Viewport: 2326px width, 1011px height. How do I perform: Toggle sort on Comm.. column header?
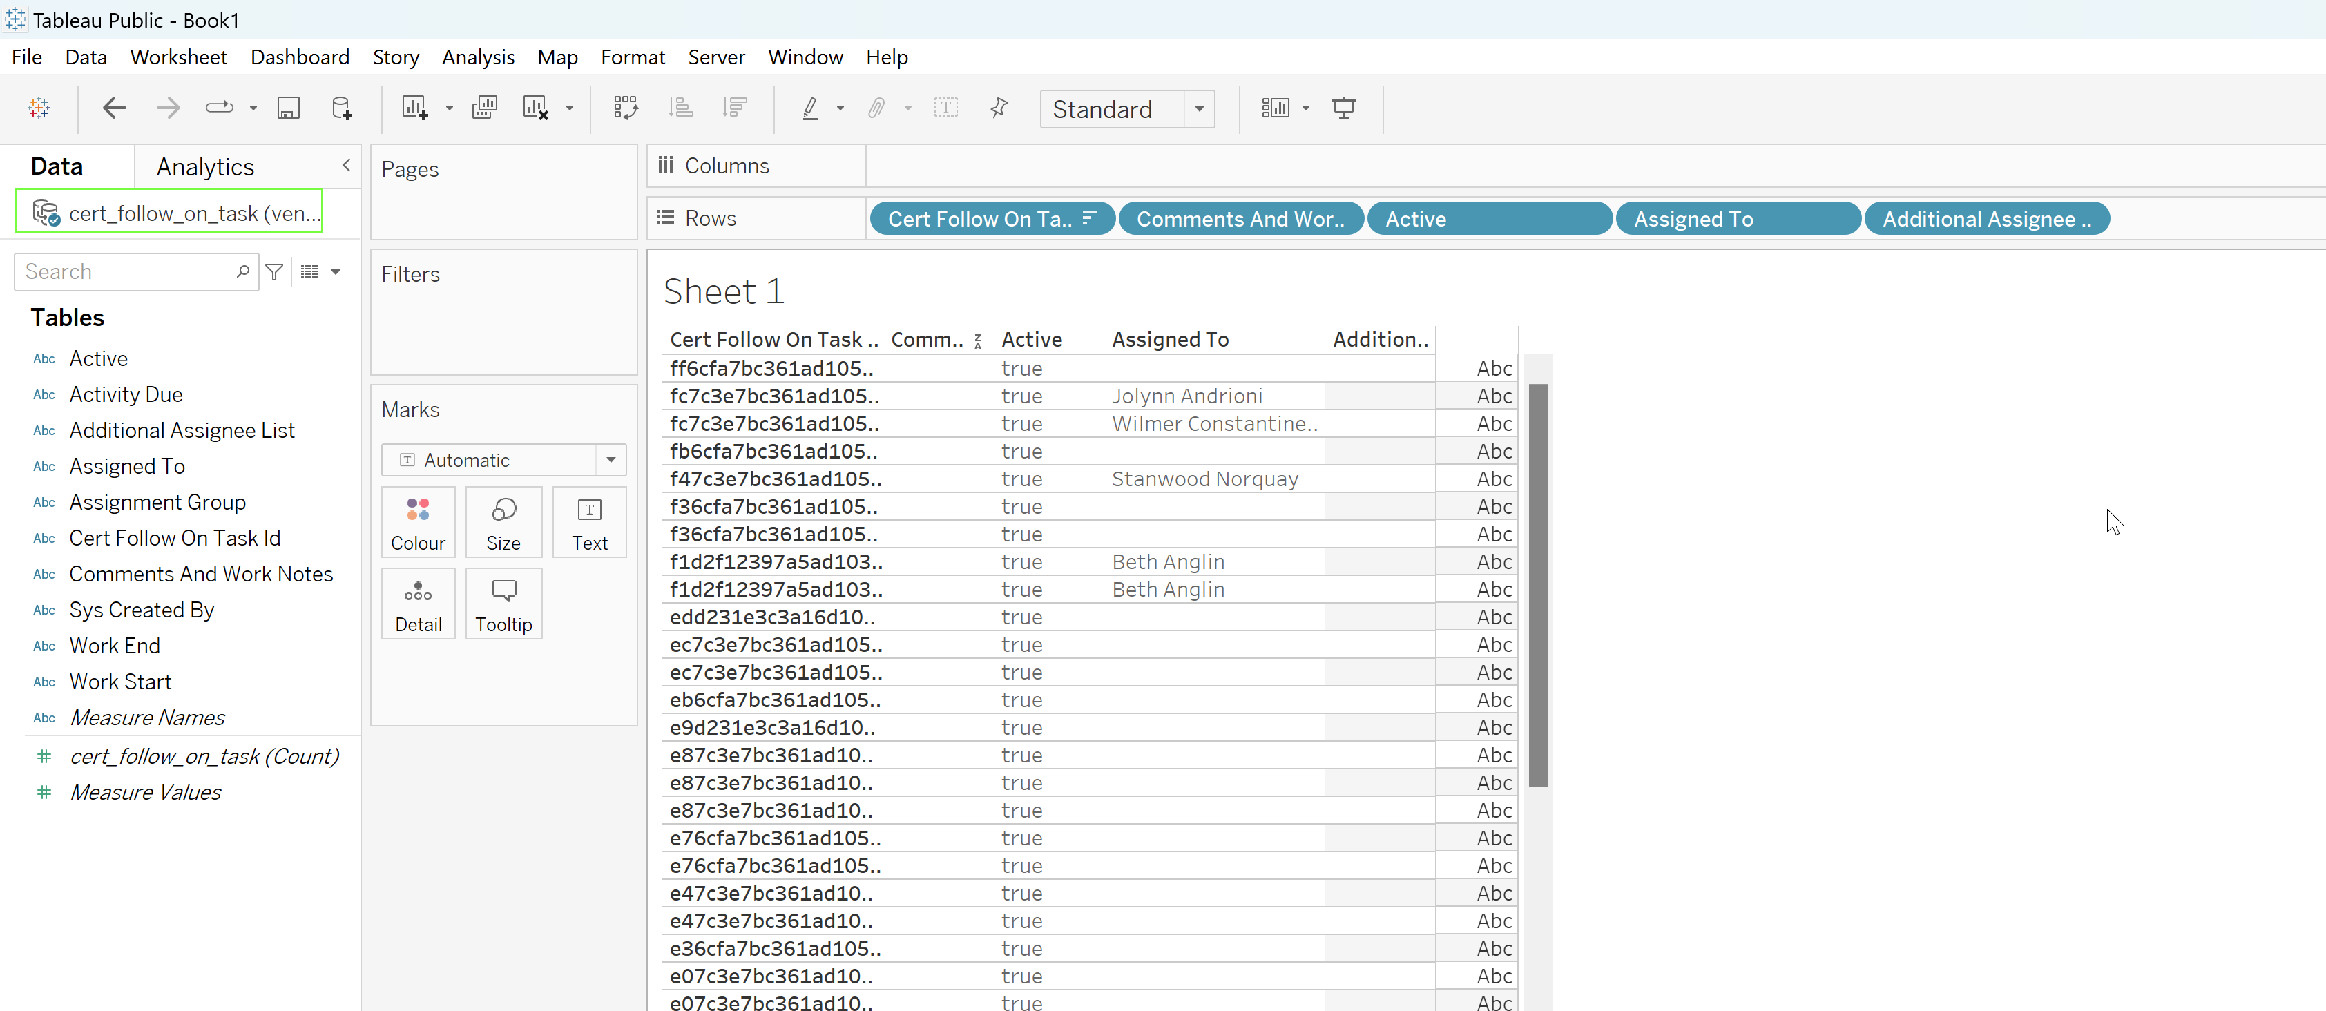click(x=978, y=341)
